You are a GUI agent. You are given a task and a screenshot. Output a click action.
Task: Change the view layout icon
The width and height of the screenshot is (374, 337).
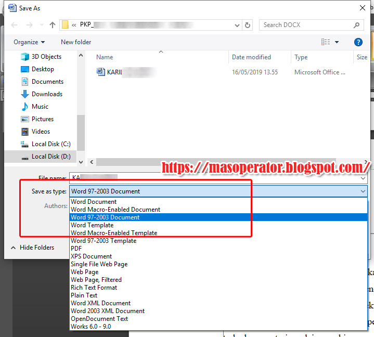tap(326, 42)
